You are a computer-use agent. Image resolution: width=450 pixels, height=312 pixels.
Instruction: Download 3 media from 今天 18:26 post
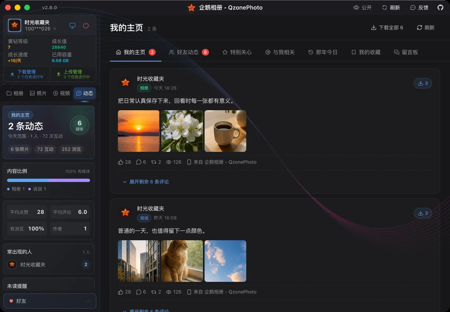pyautogui.click(x=423, y=83)
